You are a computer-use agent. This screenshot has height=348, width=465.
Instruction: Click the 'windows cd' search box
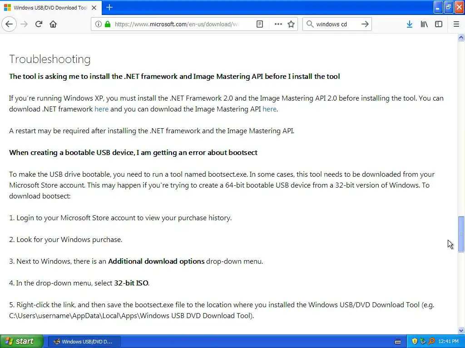tap(336, 24)
